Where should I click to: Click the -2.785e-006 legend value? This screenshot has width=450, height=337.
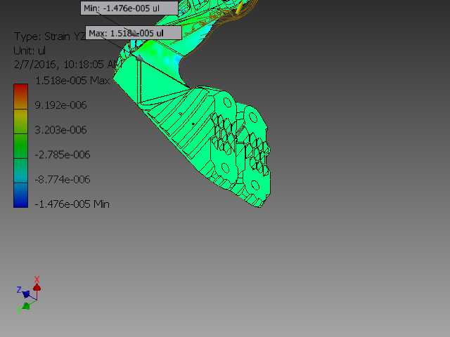tap(63, 154)
